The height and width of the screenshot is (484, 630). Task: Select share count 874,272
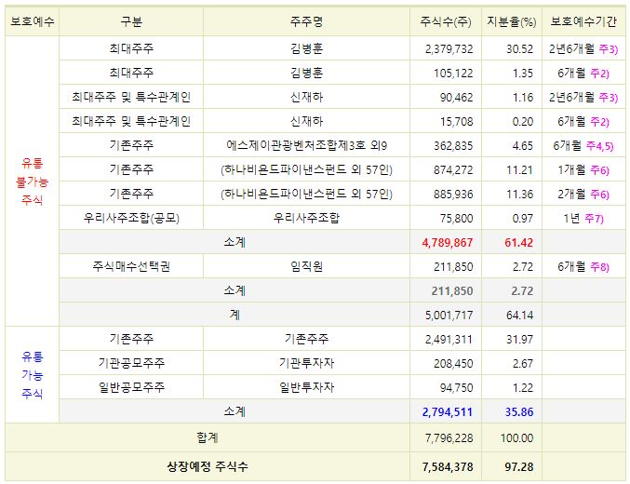point(453,169)
